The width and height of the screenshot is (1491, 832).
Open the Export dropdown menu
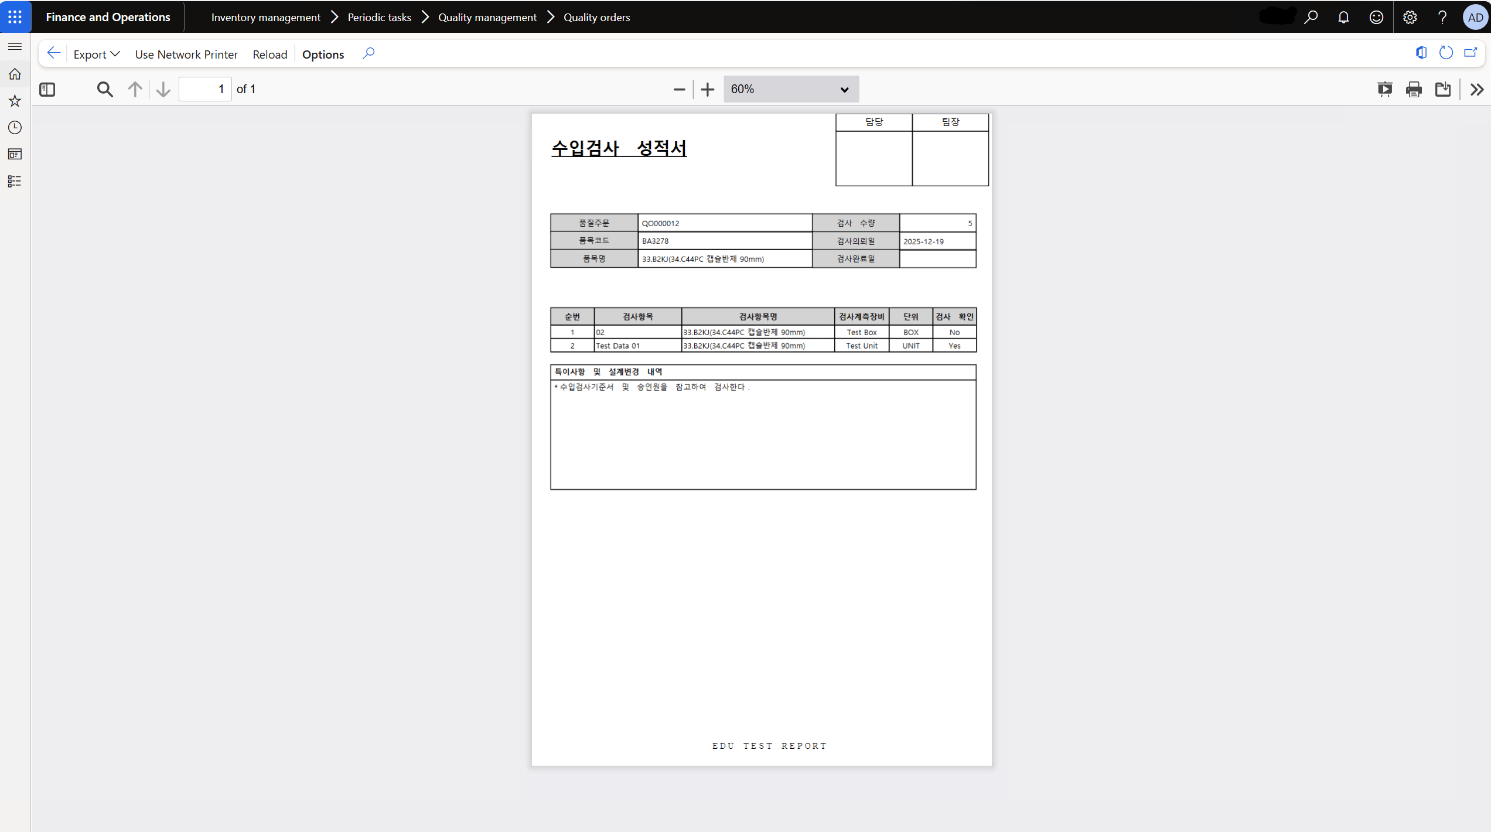point(96,54)
